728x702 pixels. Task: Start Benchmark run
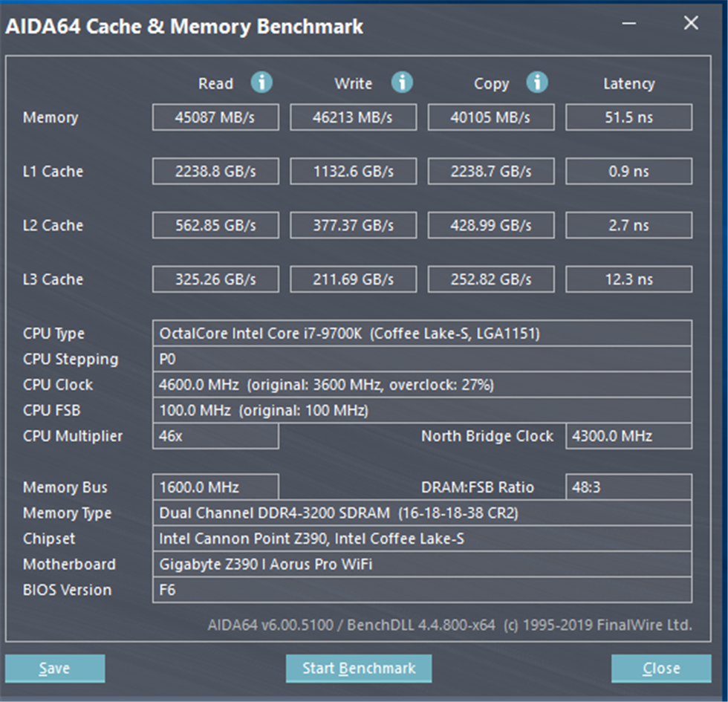coord(358,668)
